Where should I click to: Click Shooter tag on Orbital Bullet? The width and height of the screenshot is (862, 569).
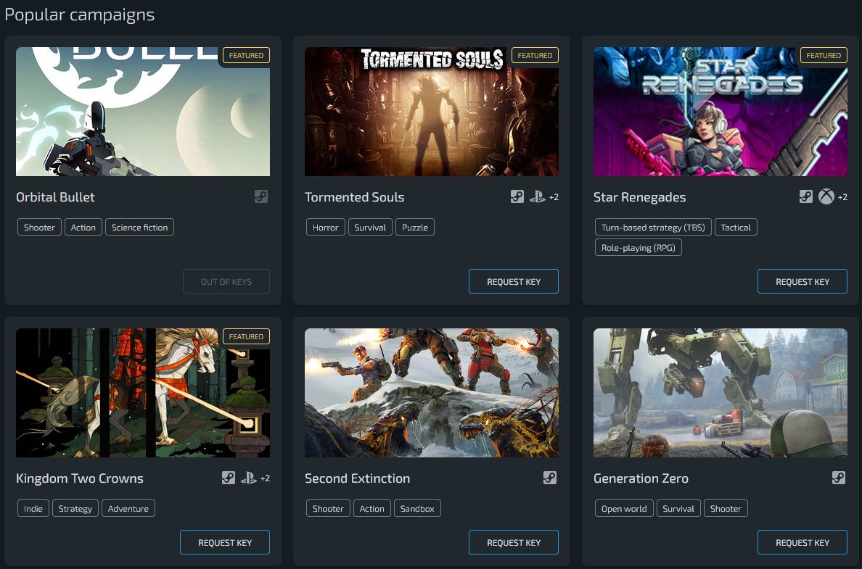tap(39, 227)
